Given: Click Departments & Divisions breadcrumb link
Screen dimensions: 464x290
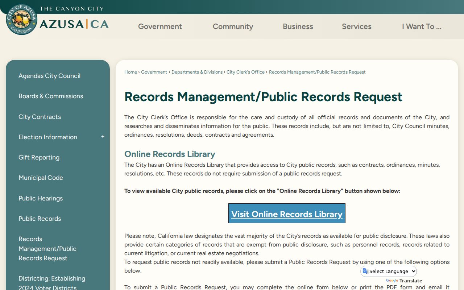Looking at the screenshot, I should point(197,72).
